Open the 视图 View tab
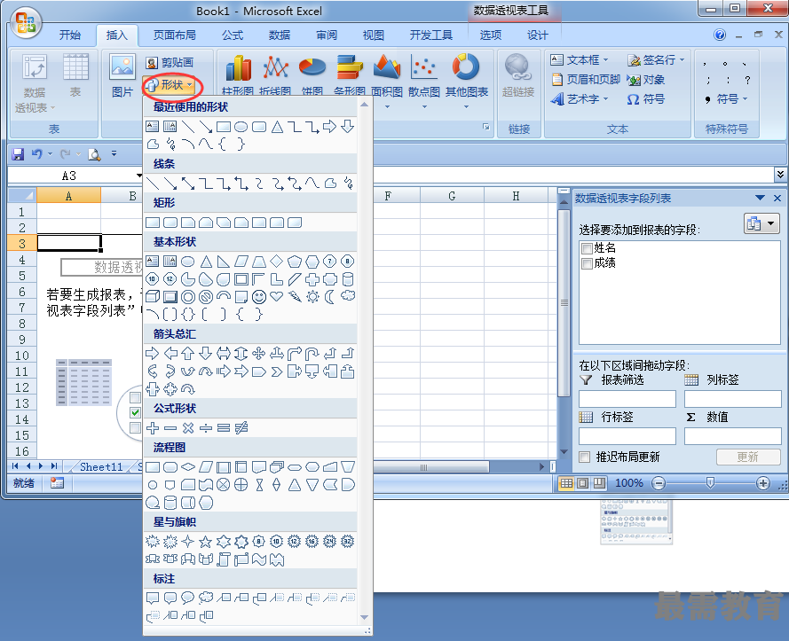 [373, 35]
